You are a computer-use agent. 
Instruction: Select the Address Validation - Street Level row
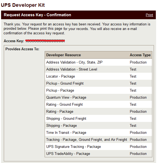[98, 69]
